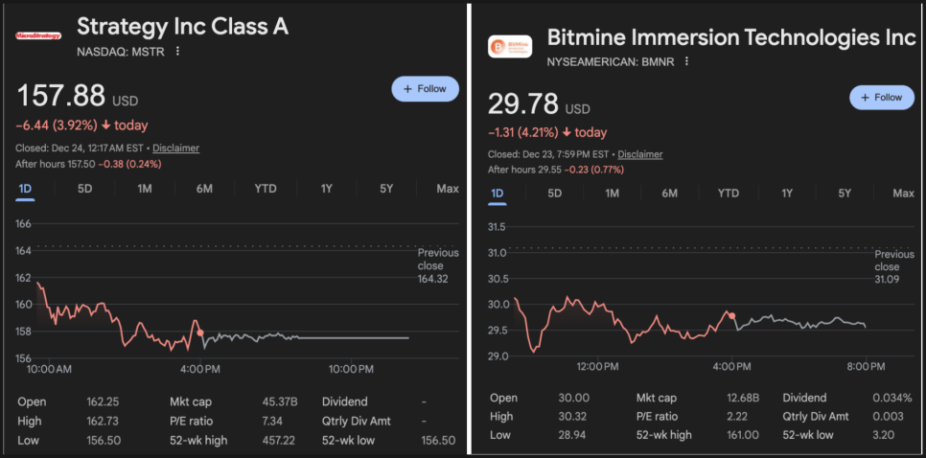Open Disclaimer link under BMNR price

(x=639, y=154)
